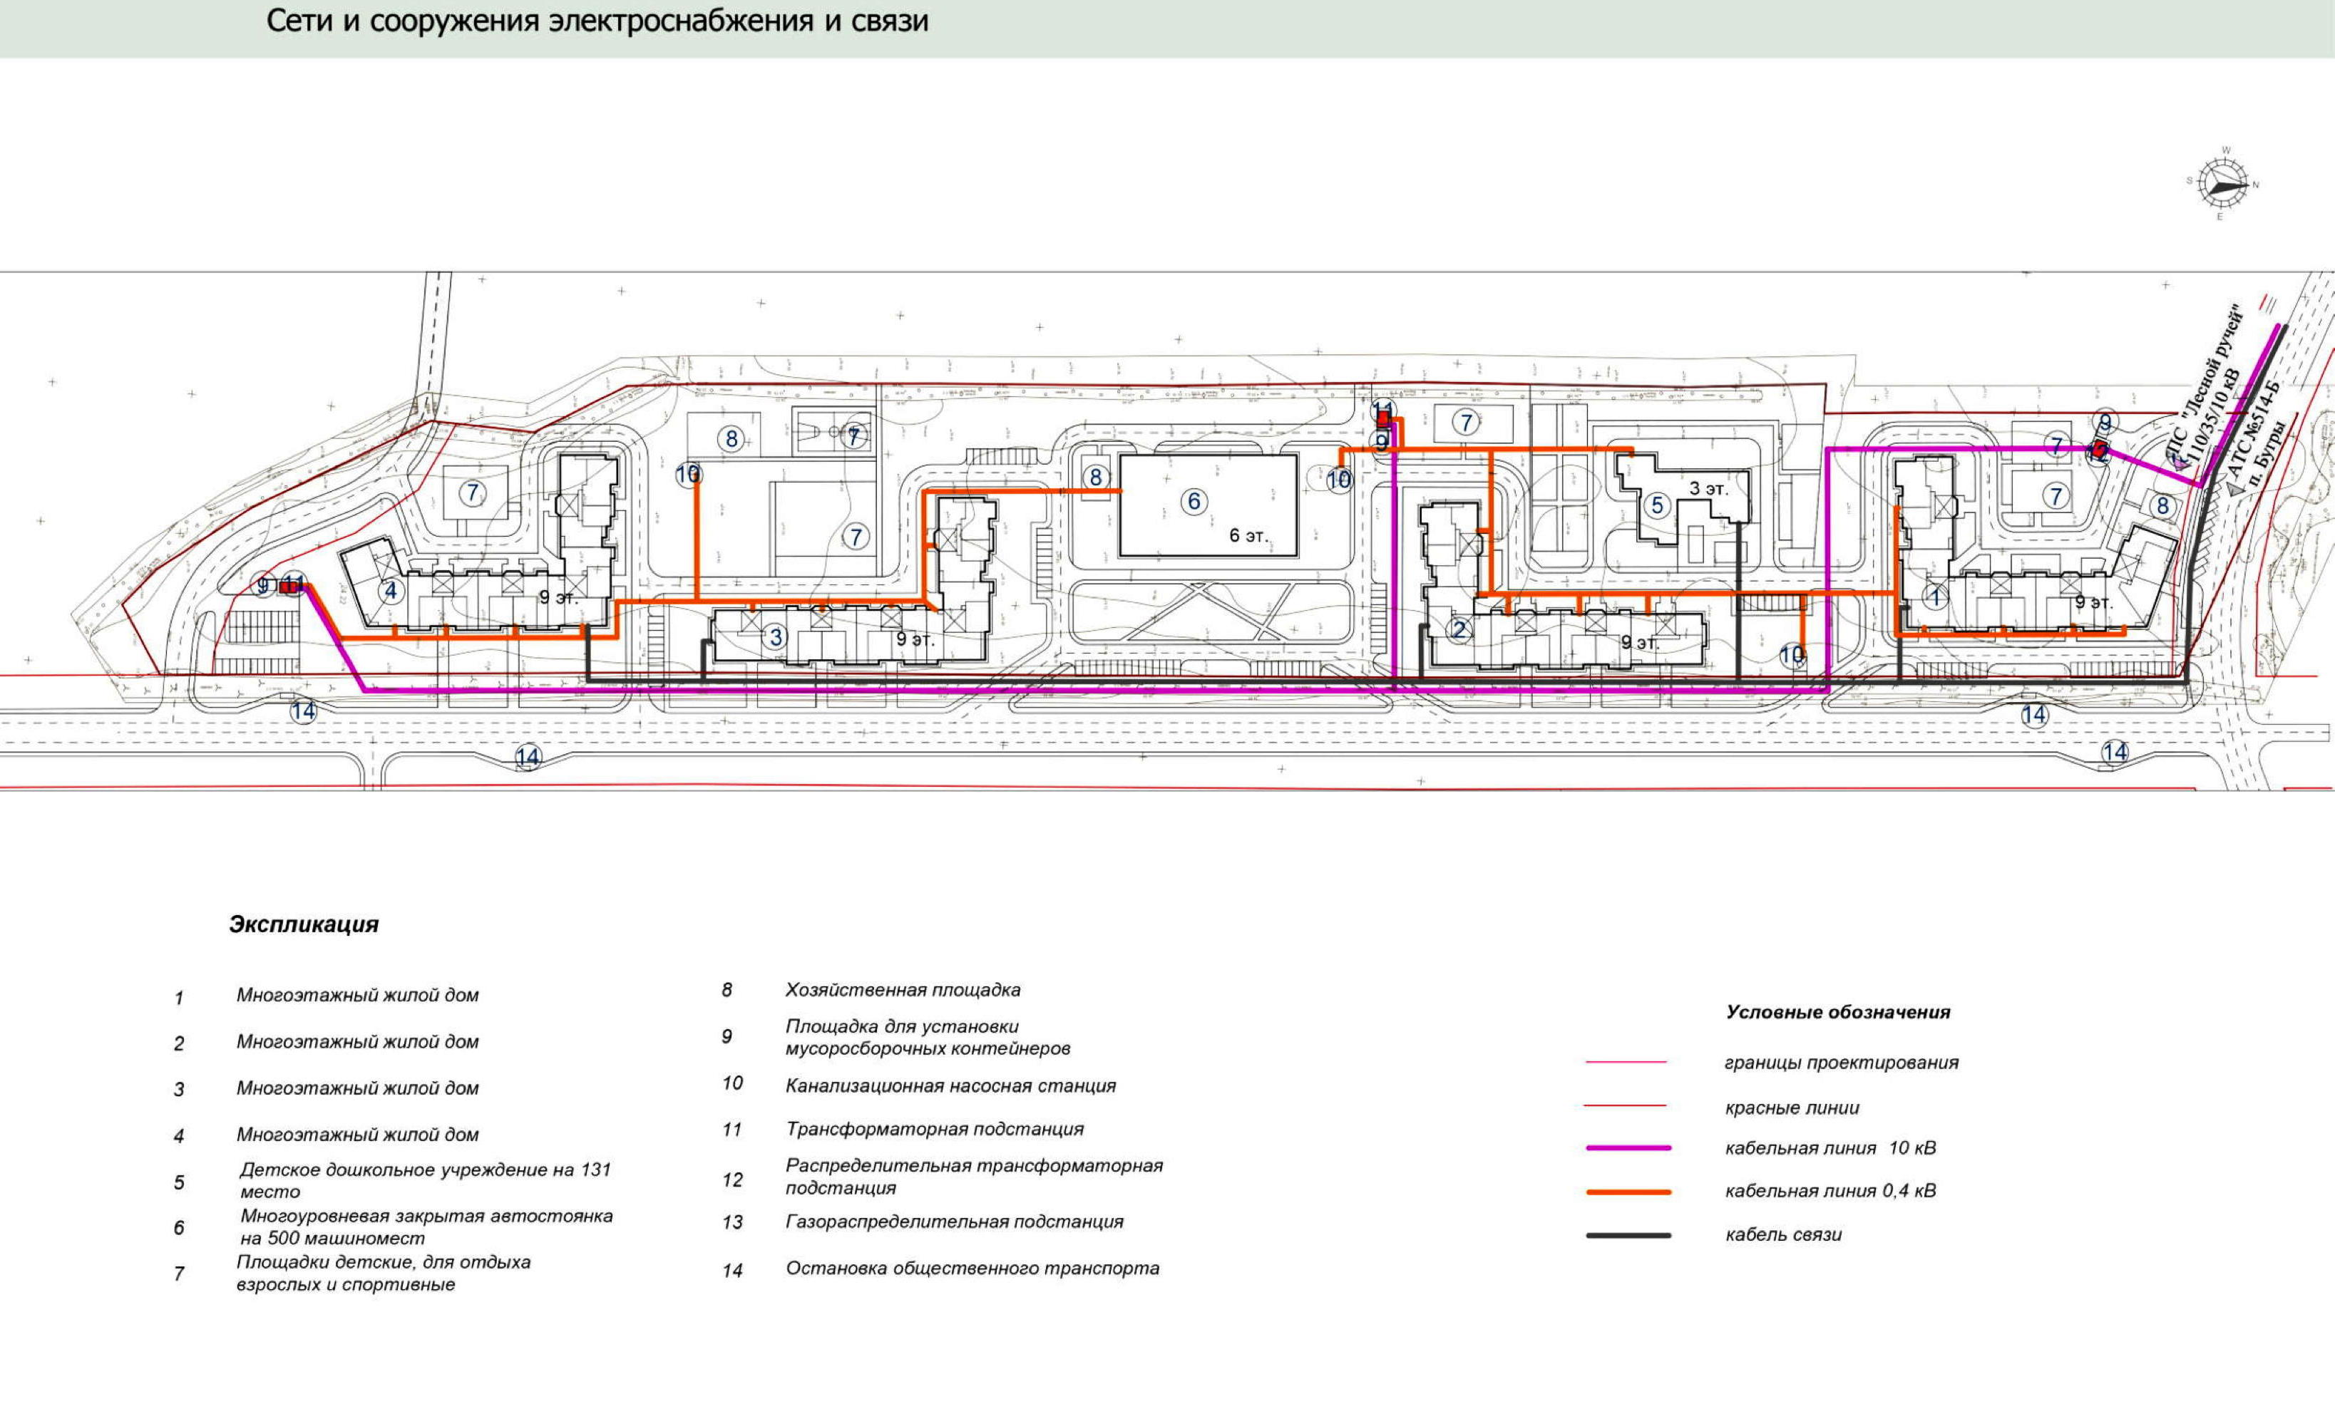Click the '3 эт.' floor label
The image size is (2335, 1409).
click(x=1708, y=489)
